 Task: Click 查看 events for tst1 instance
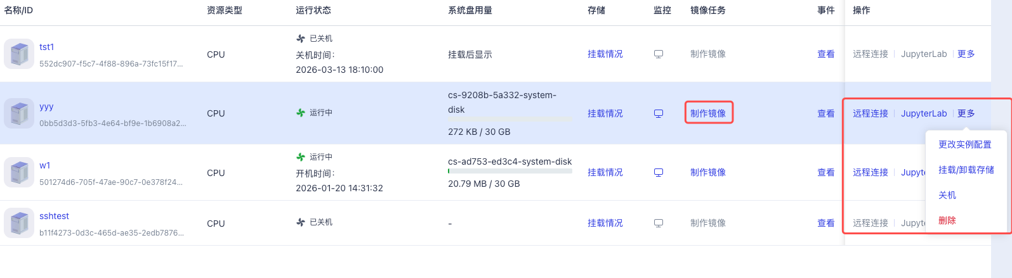tap(825, 54)
